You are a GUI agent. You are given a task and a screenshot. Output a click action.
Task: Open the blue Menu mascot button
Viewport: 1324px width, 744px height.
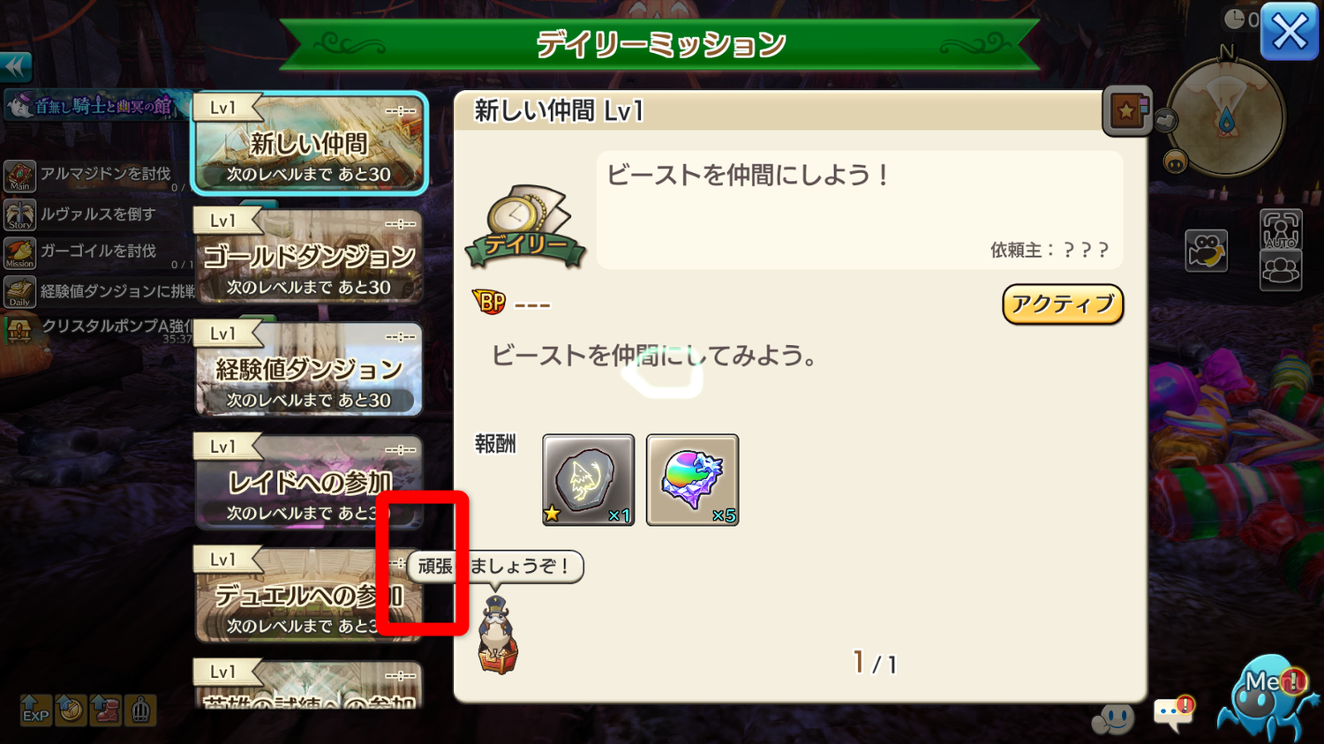[1268, 697]
